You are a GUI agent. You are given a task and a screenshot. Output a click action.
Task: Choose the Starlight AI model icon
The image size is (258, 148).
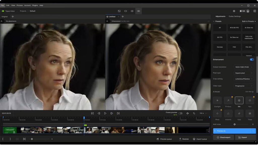(x=217, y=100)
